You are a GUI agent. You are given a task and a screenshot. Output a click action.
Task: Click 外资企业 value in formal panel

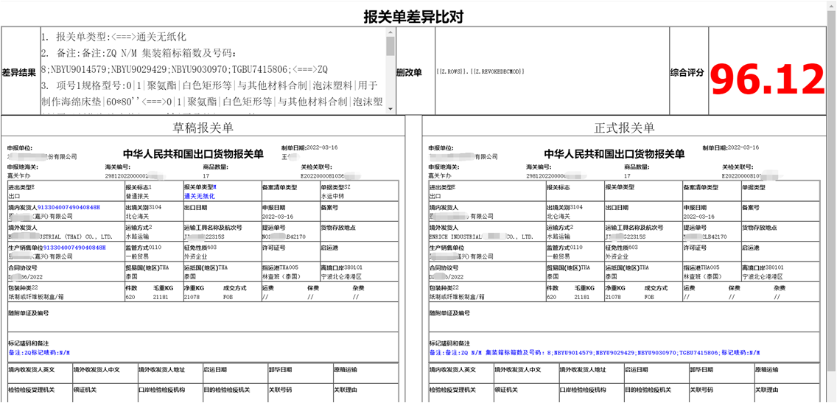click(x=618, y=256)
